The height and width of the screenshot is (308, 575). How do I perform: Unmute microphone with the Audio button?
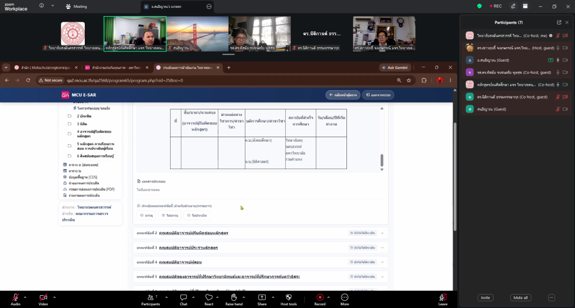click(x=15, y=297)
